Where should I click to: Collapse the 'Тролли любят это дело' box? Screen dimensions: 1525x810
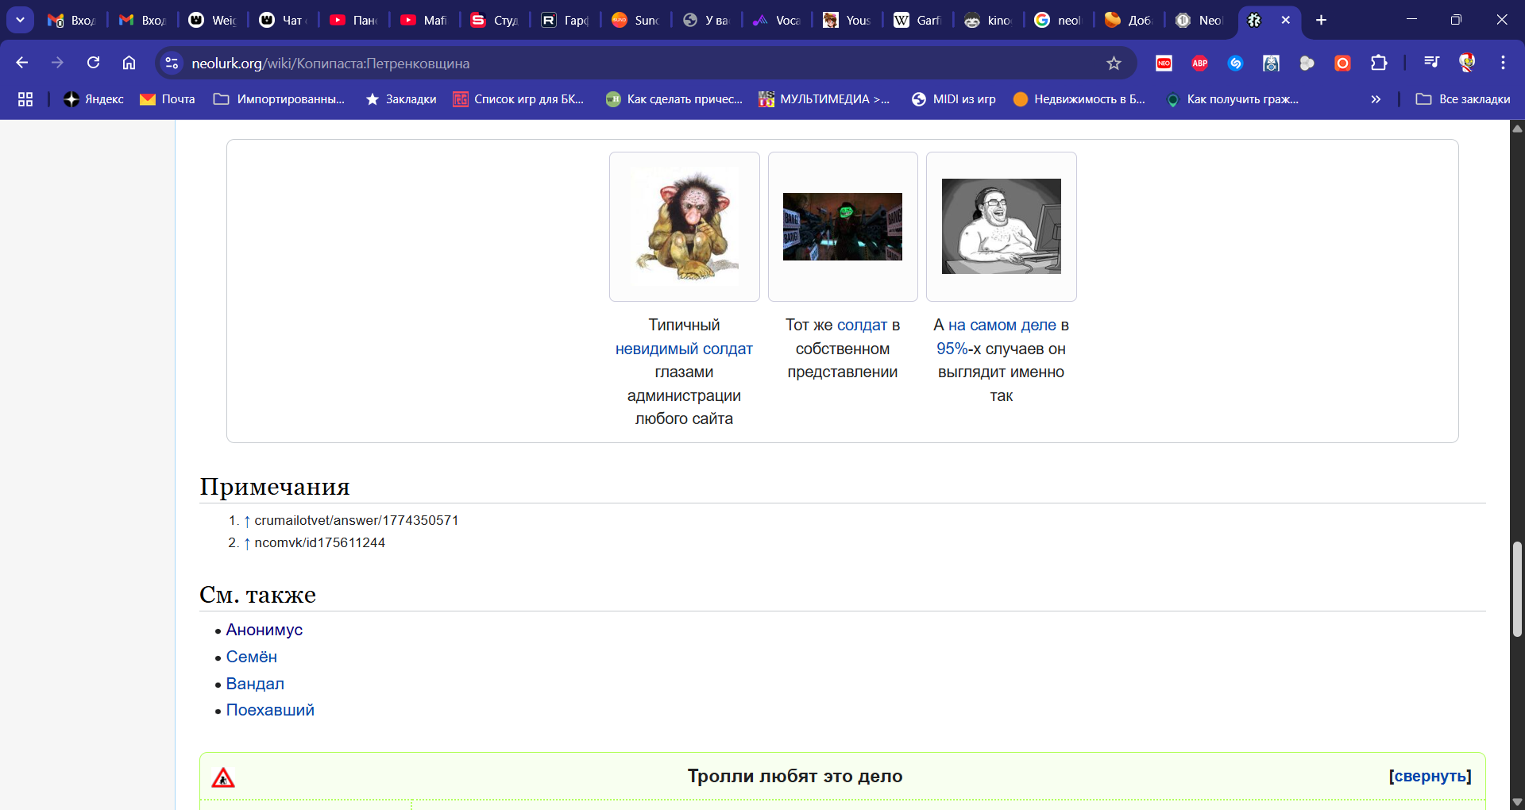coord(1430,777)
